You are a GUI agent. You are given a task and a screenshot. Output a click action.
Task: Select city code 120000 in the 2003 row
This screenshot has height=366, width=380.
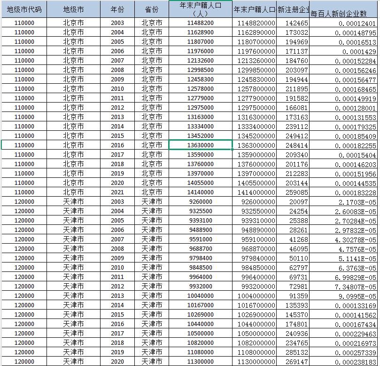pyautogui.click(x=24, y=202)
